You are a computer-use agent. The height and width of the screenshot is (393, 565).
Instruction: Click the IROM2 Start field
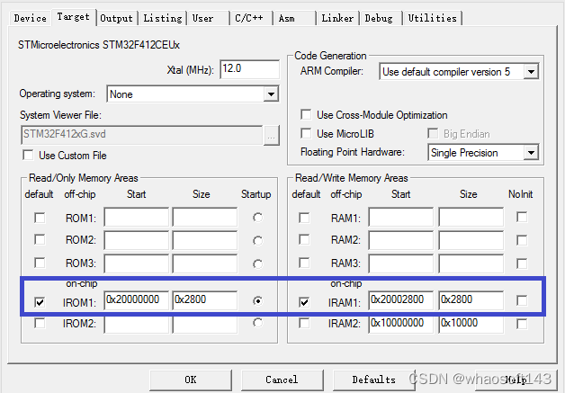tap(136, 324)
